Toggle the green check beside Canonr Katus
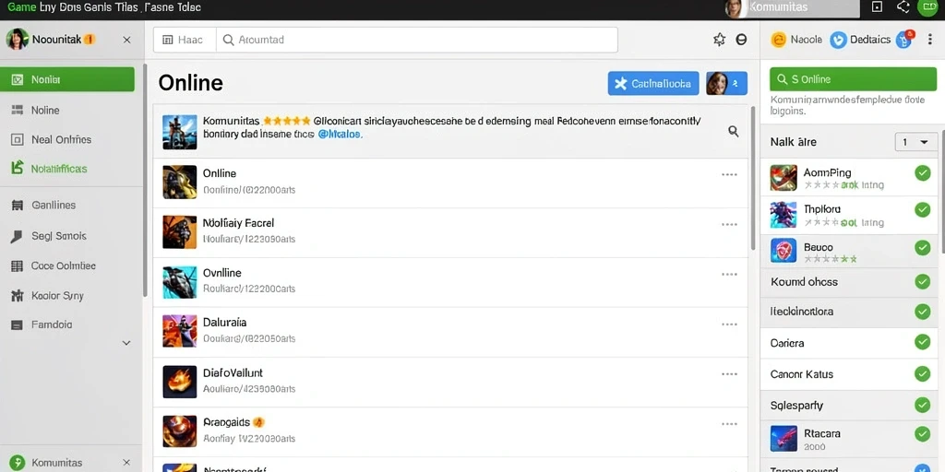The height and width of the screenshot is (472, 945). click(x=922, y=374)
